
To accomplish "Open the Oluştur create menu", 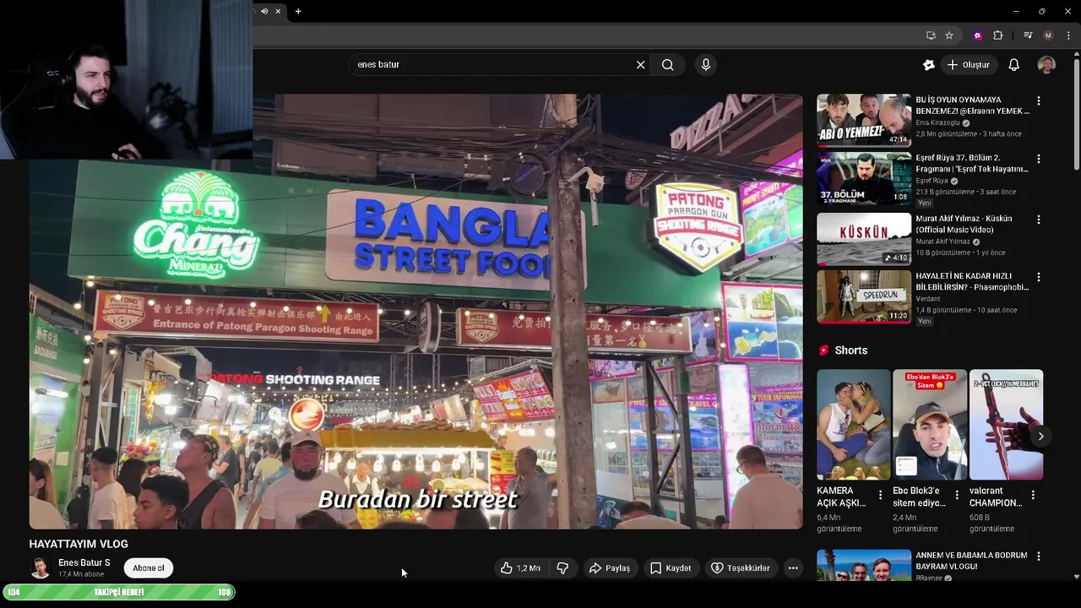I will pyautogui.click(x=969, y=65).
